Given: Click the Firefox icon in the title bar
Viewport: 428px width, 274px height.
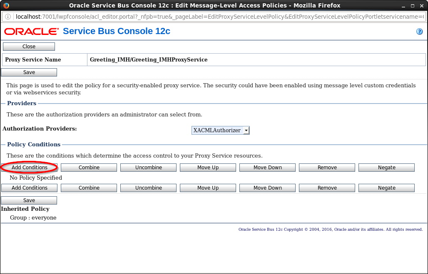Looking at the screenshot, I should pyautogui.click(x=6, y=5).
